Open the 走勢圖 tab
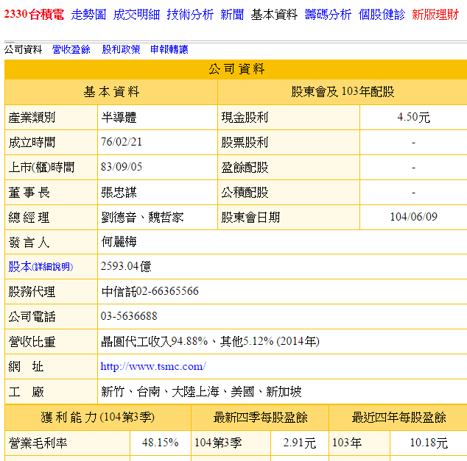Image resolution: width=467 pixels, height=461 pixels. (x=88, y=14)
